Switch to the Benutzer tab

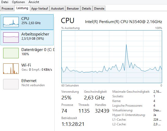[73, 9]
